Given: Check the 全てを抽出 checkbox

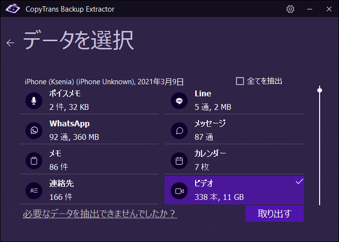Looking at the screenshot, I should point(240,81).
